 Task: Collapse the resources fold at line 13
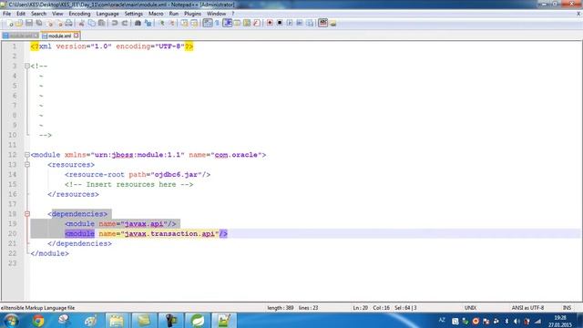(x=27, y=164)
